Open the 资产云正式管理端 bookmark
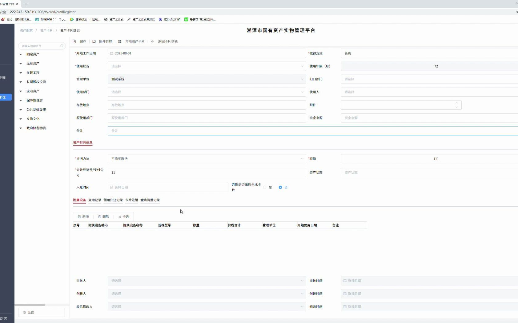 141,19
